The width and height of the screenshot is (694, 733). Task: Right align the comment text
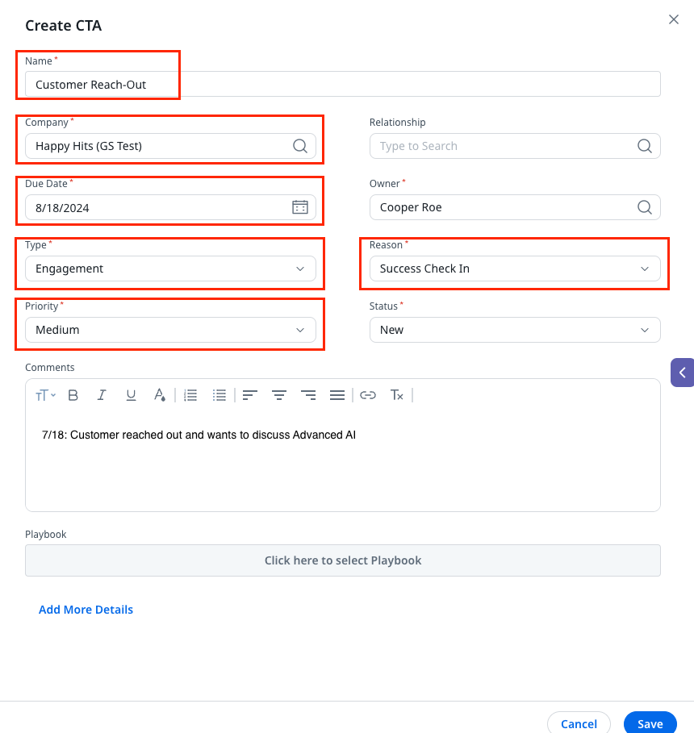pyautogui.click(x=308, y=395)
